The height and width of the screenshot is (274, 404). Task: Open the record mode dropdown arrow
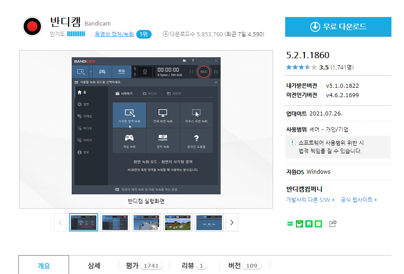[x=91, y=72]
